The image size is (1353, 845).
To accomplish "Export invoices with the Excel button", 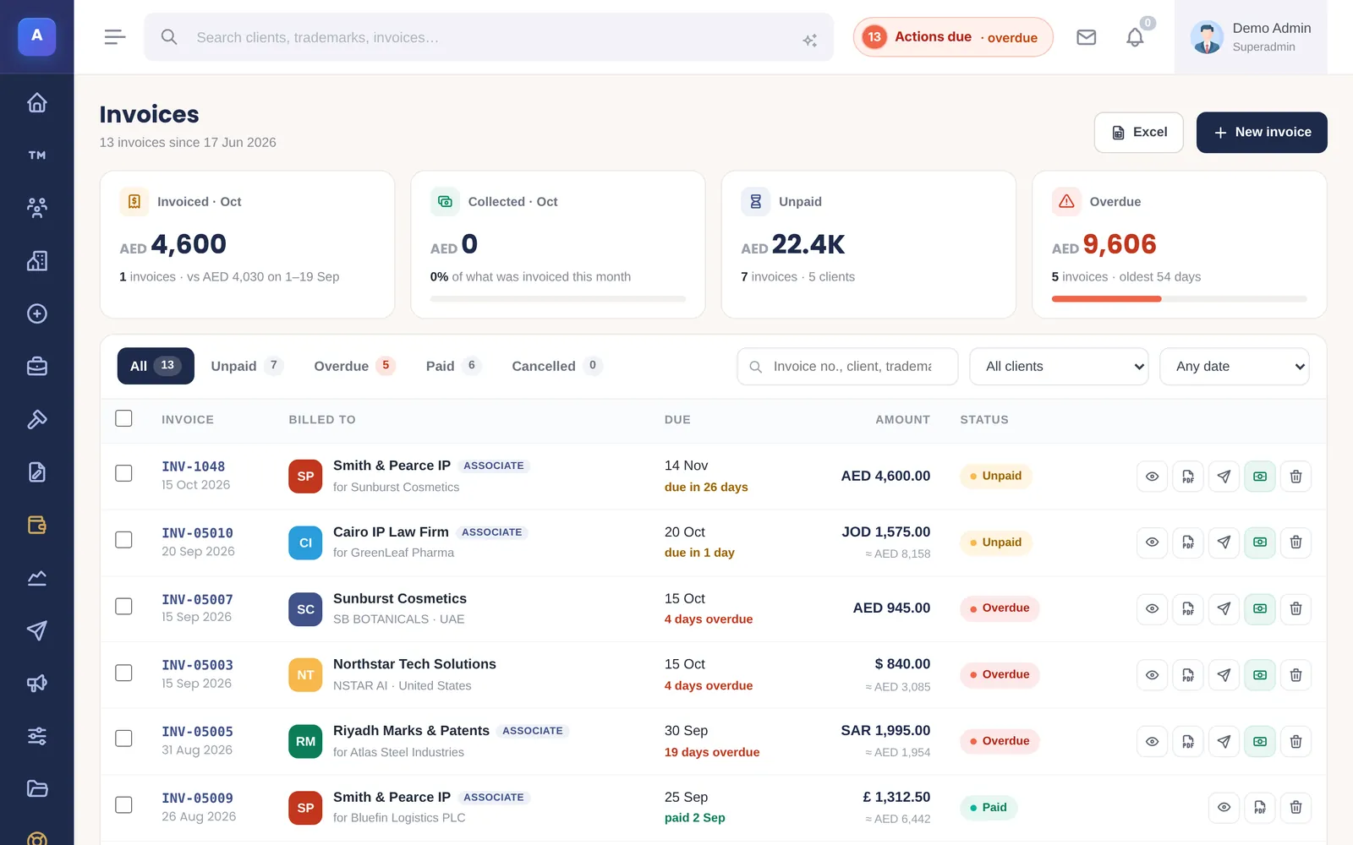I will [1138, 133].
